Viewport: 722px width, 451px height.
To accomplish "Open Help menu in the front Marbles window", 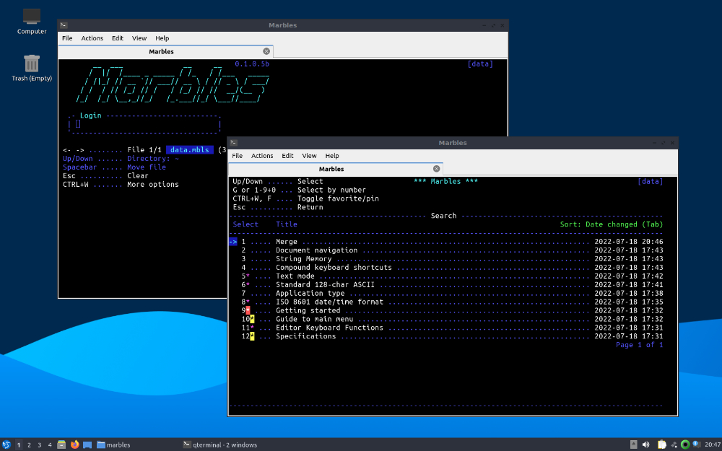I will coord(332,156).
